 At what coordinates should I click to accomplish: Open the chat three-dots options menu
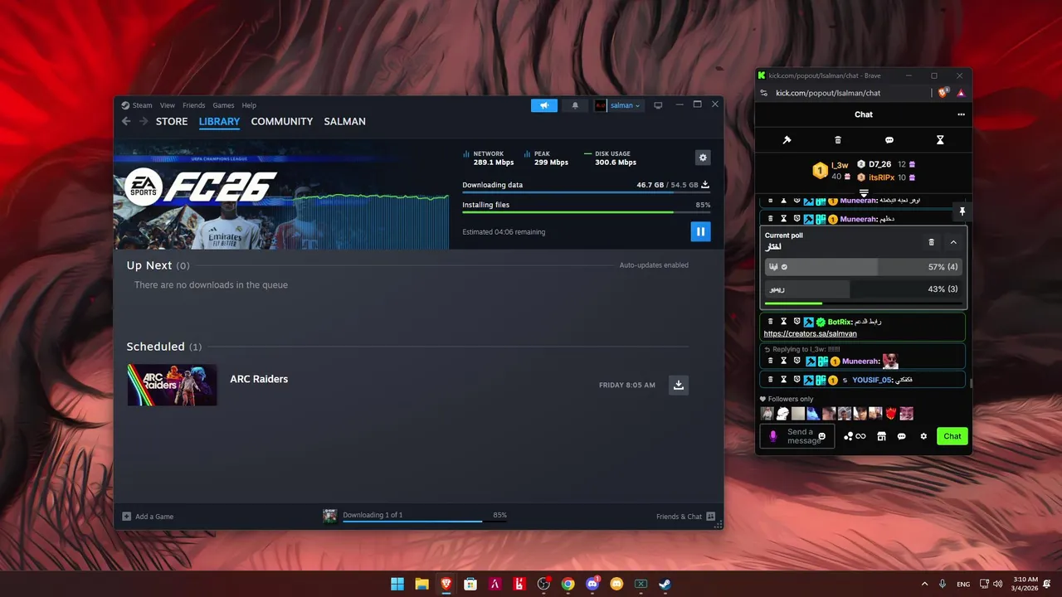pyautogui.click(x=961, y=114)
